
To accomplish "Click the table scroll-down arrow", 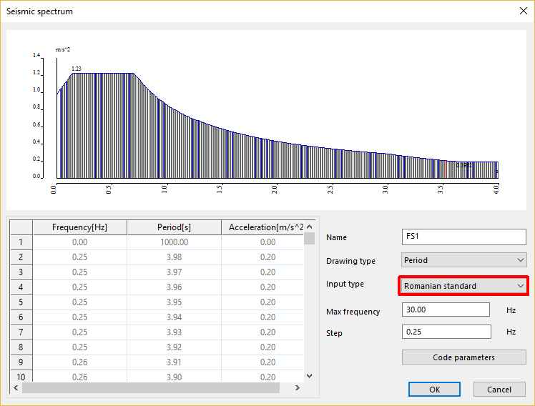I will tap(310, 376).
